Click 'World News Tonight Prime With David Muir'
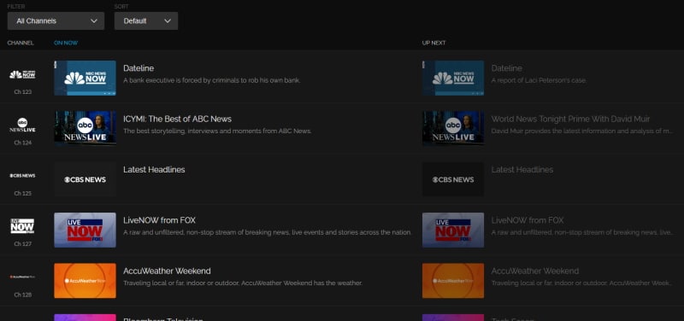The image size is (684, 321). 570,119
